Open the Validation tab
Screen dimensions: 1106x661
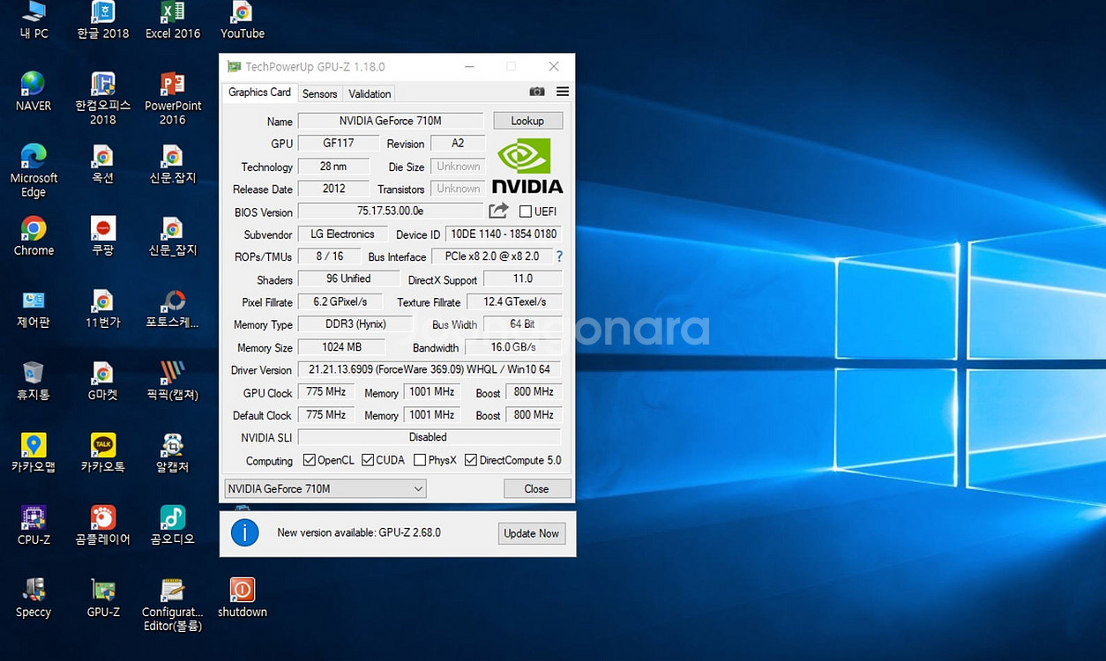click(x=370, y=93)
